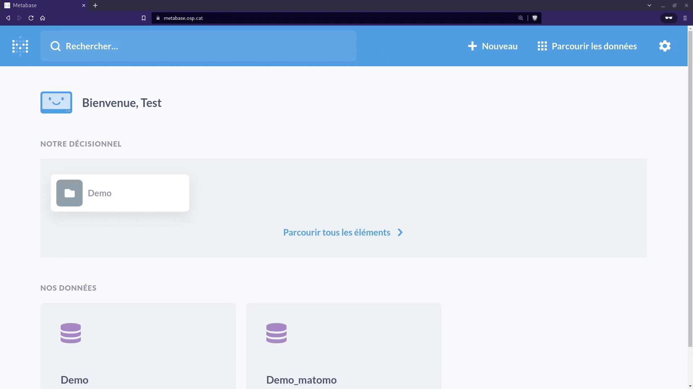Go forward with browser forward arrow
Image resolution: width=693 pixels, height=389 pixels.
[19, 18]
